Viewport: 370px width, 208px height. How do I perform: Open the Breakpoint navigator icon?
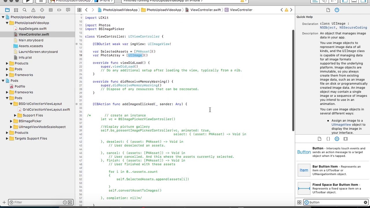[59, 10]
